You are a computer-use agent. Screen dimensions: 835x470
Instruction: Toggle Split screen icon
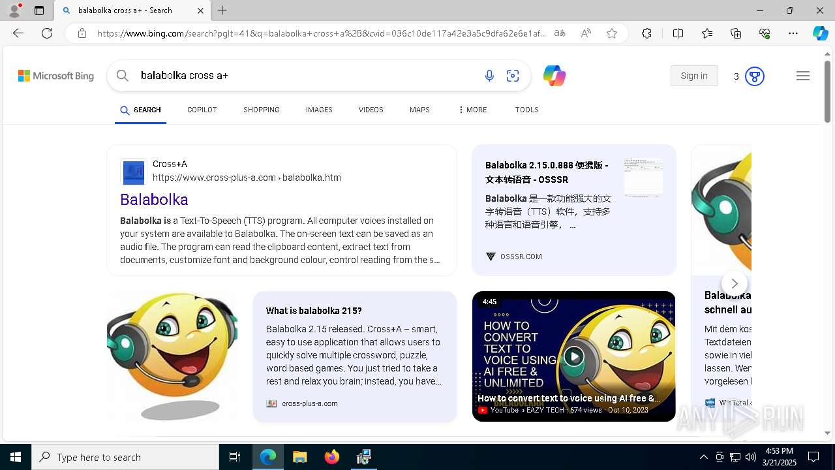click(678, 33)
